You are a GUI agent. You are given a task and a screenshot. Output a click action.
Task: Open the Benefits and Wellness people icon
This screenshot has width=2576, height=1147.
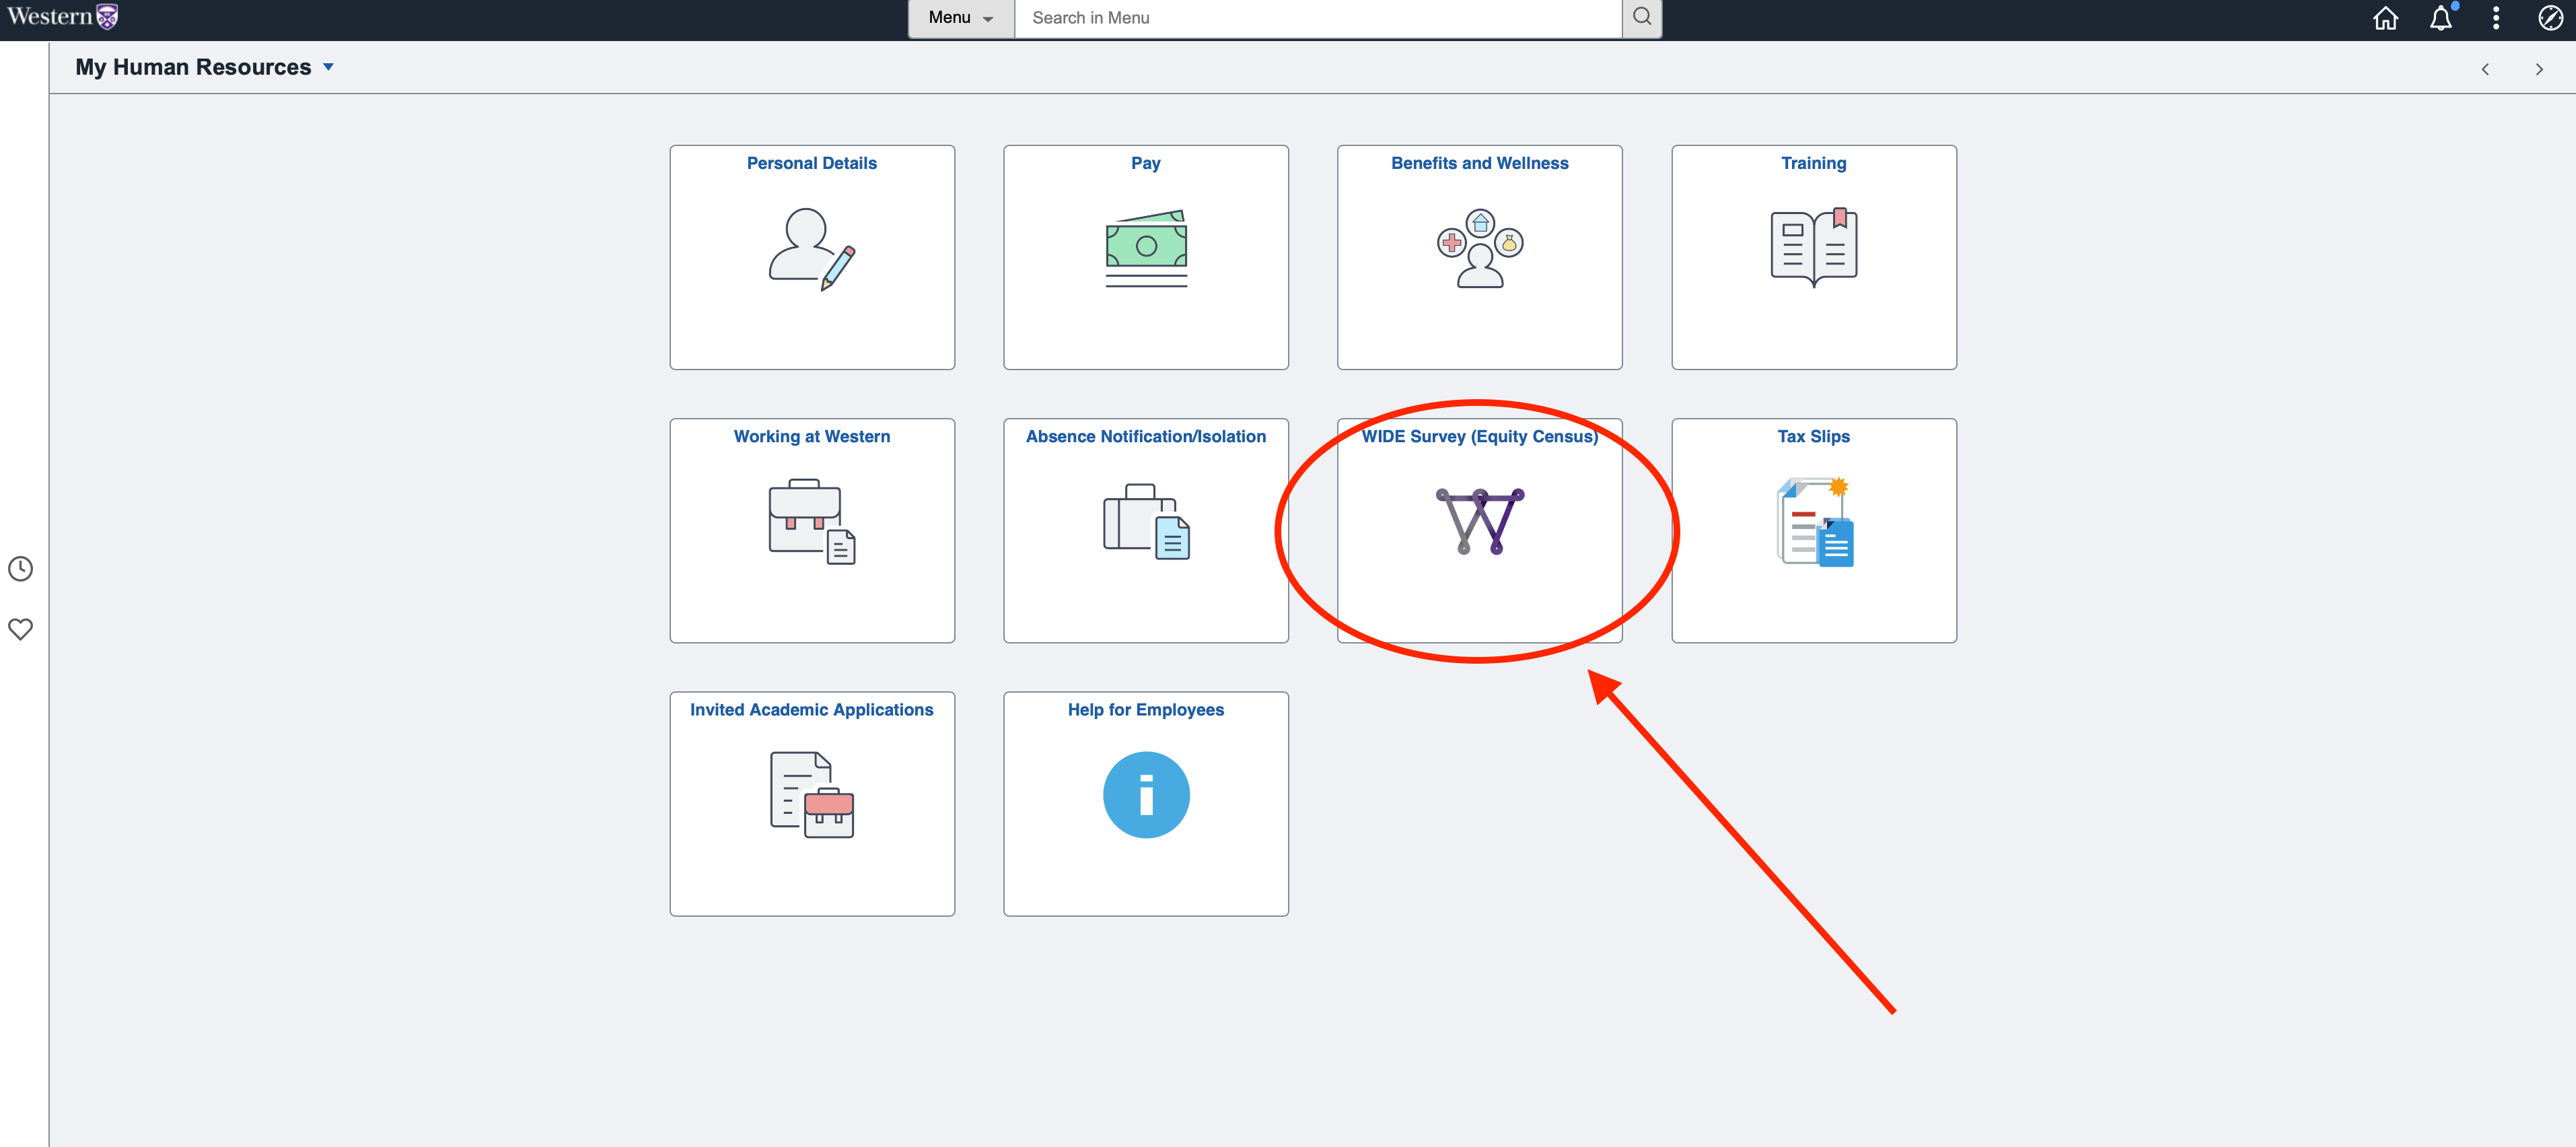[x=1480, y=248]
